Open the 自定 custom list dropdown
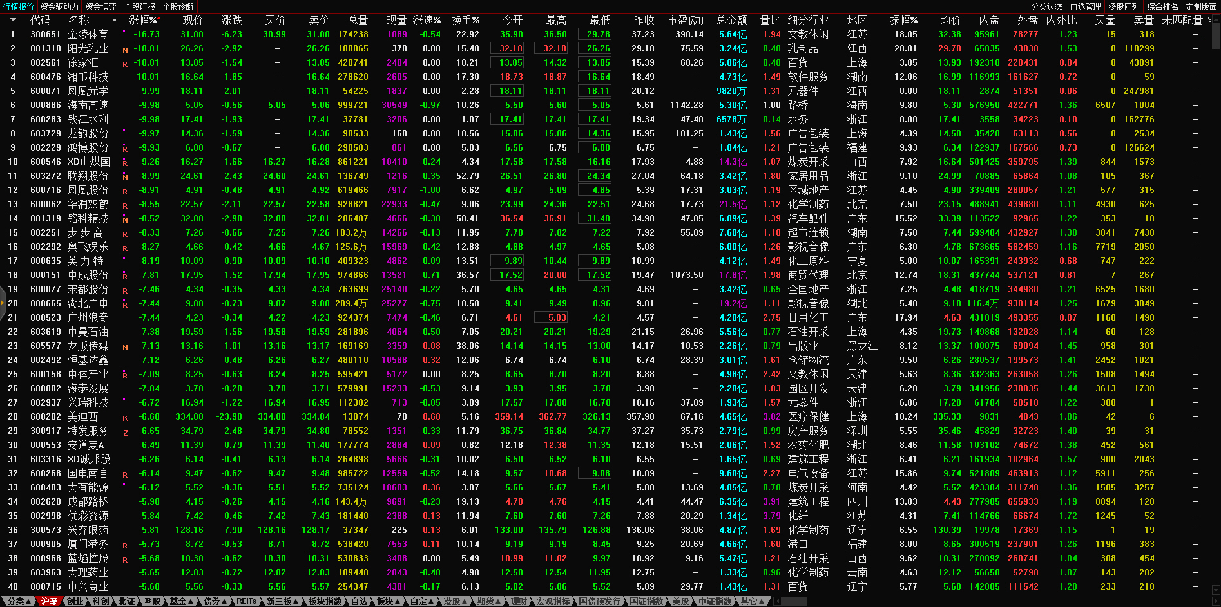Screen dimensions: 1221x607 coord(422,601)
